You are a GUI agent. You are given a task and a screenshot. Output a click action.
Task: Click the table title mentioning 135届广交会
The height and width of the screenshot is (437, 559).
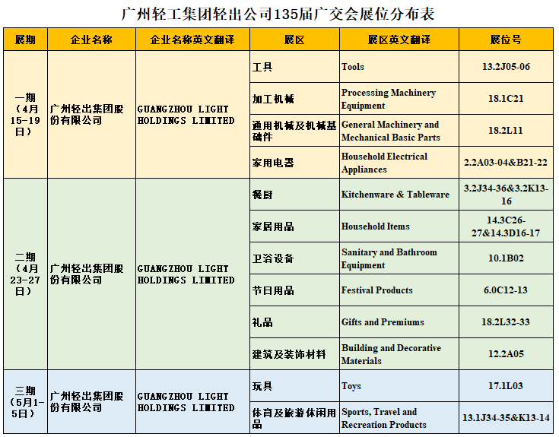click(279, 14)
